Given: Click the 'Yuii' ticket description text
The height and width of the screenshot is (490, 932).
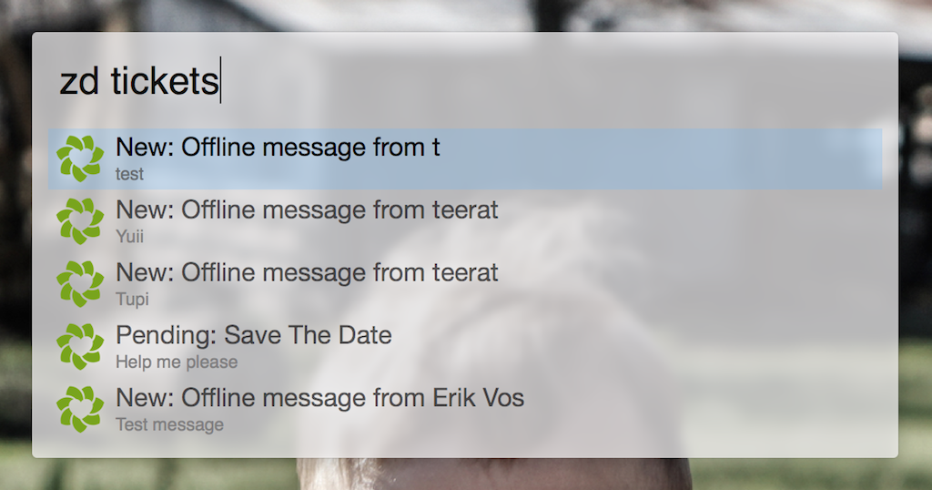Looking at the screenshot, I should pyautogui.click(x=130, y=237).
